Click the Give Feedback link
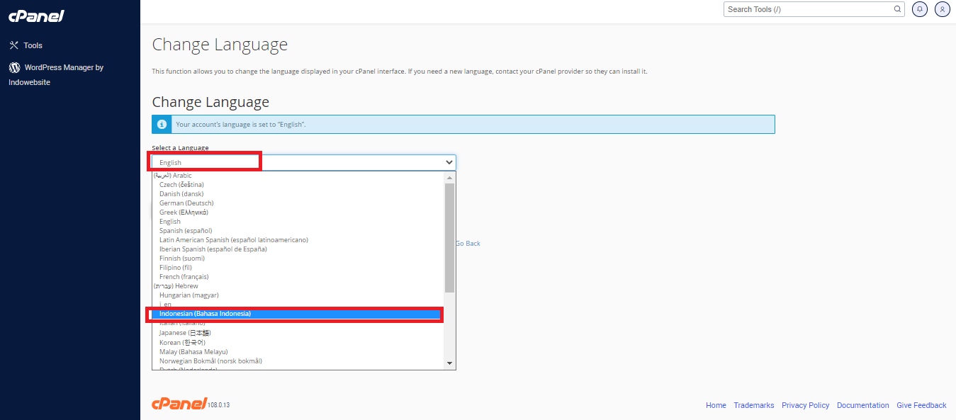Screen dimensions: 956x420 [921, 405]
